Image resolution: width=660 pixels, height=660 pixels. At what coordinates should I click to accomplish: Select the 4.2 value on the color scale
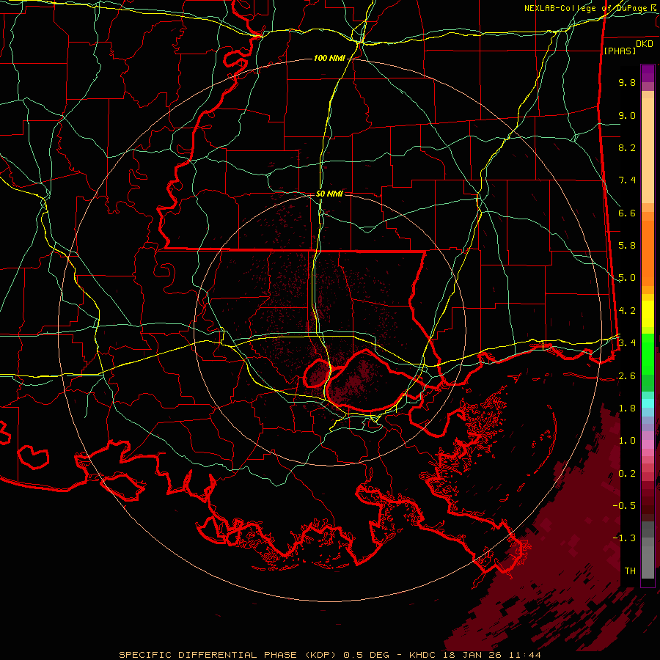point(627,311)
